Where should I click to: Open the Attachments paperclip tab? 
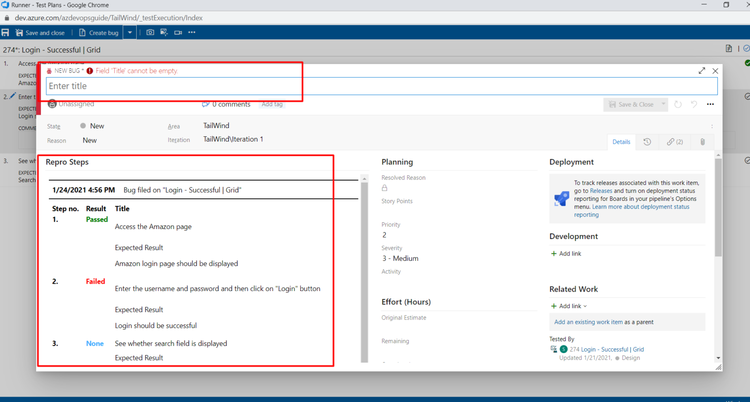(702, 142)
